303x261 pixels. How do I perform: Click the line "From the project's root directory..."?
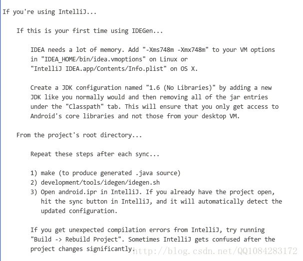(x=79, y=135)
